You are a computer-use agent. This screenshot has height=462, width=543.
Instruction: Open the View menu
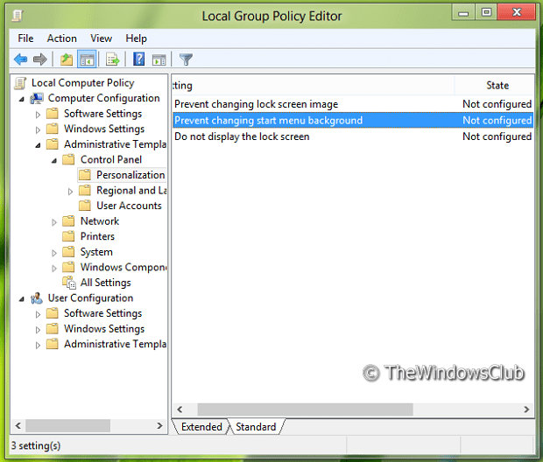point(101,38)
